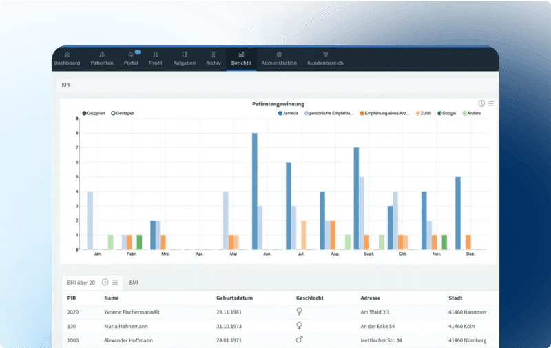Viewport: 551px width, 348px height.
Task: Click the clock icon on BMI über 20 tab
Action: pyautogui.click(x=105, y=282)
